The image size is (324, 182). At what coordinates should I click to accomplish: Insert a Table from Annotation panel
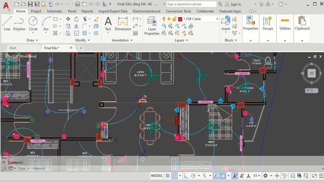[x=136, y=33]
